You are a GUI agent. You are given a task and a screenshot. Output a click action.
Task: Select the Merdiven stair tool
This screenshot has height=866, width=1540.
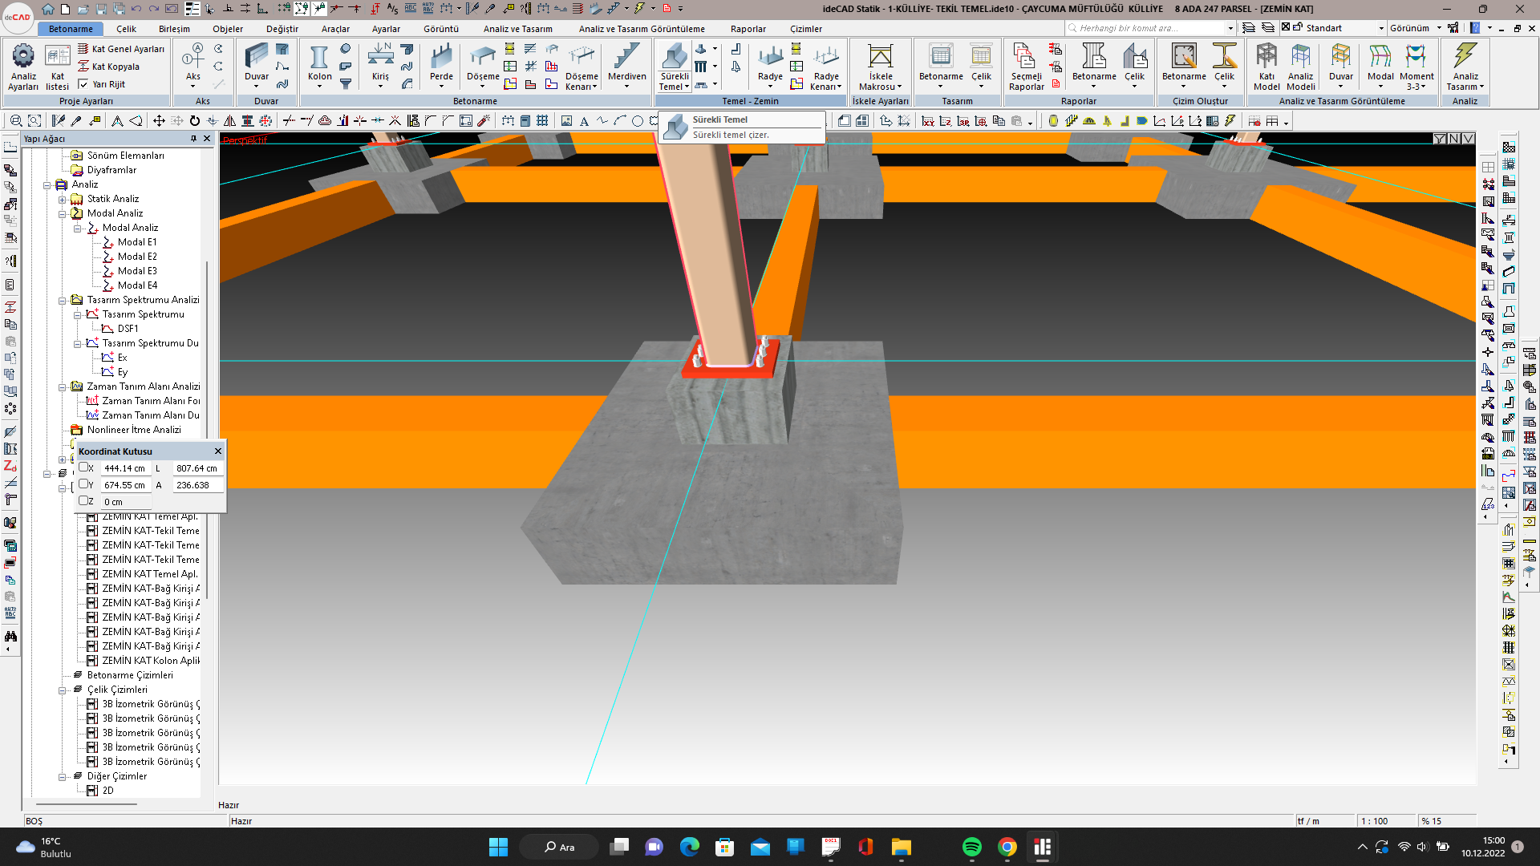(626, 64)
